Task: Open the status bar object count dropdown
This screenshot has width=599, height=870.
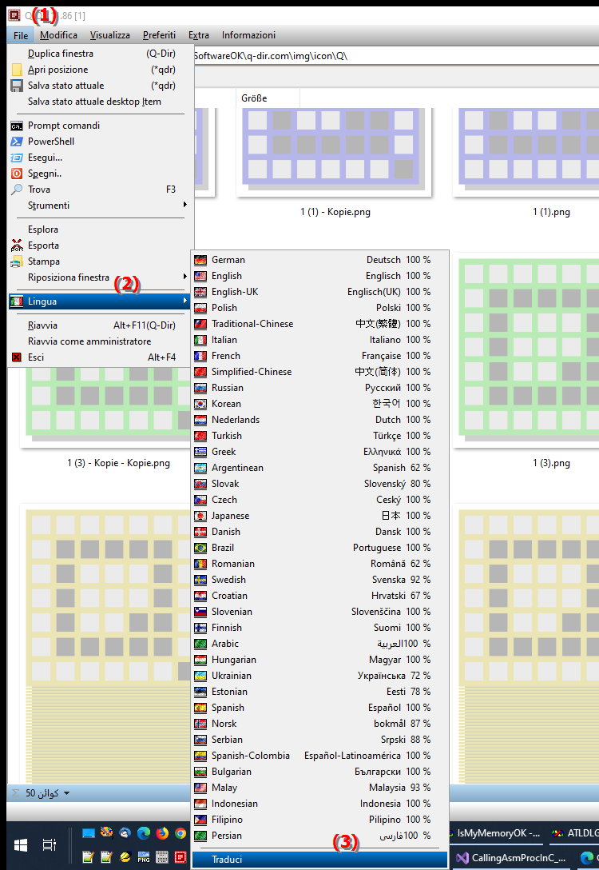Action: point(66,793)
